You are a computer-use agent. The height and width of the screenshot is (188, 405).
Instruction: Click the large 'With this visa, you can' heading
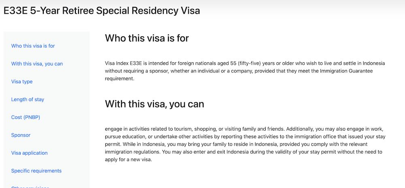(x=154, y=104)
